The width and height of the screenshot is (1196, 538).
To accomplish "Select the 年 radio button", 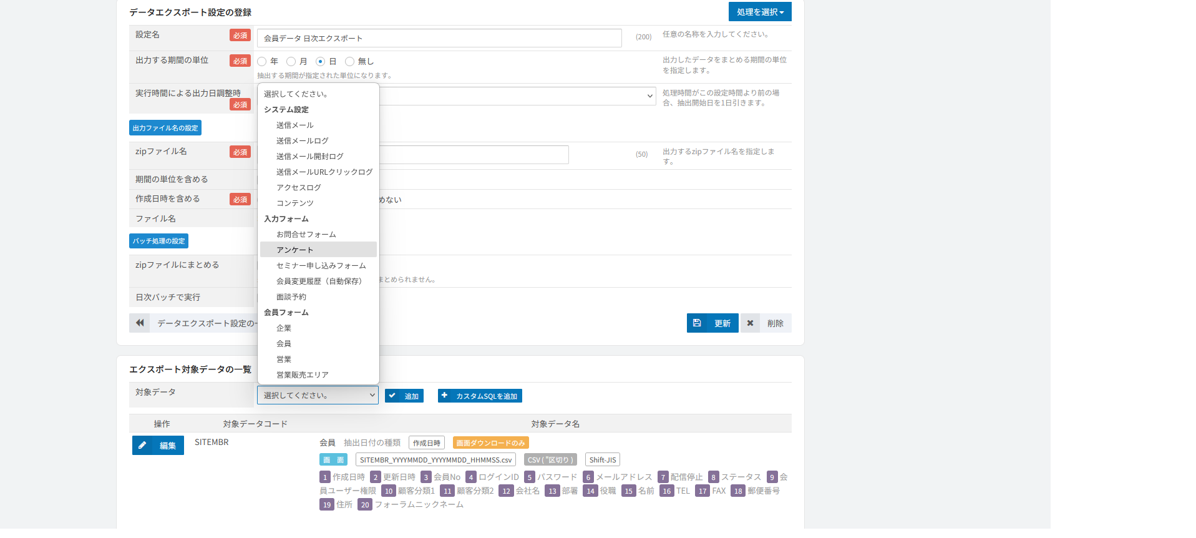I will coord(262,61).
